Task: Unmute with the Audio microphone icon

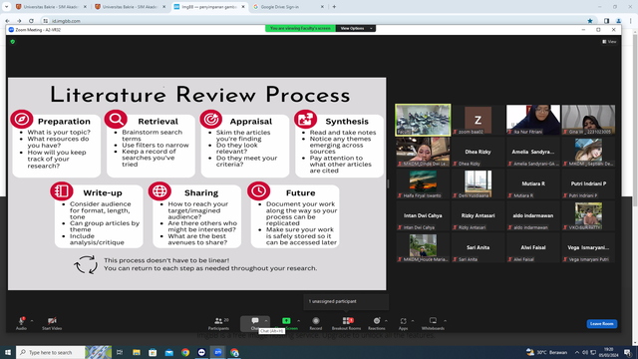Action: [x=21, y=321]
